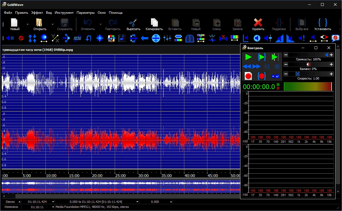Open the Файл menu

8,13
